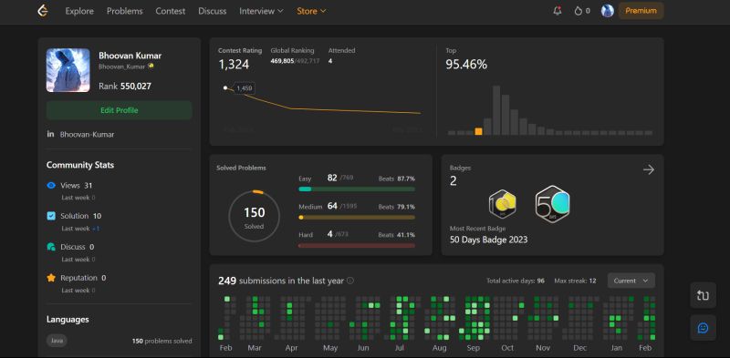Click the 50 Days Badge hexagon
The height and width of the screenshot is (358, 730).
point(552,204)
